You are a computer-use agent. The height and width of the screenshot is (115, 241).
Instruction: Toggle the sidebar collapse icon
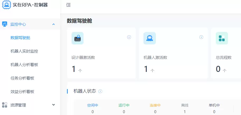click(x=68, y=5)
